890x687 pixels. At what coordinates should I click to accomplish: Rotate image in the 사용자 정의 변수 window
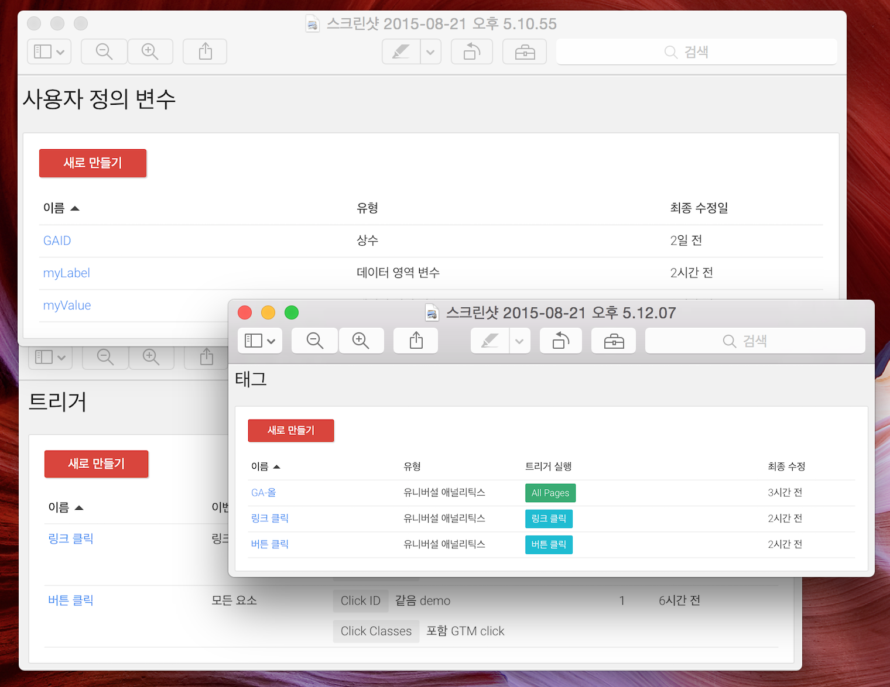472,51
